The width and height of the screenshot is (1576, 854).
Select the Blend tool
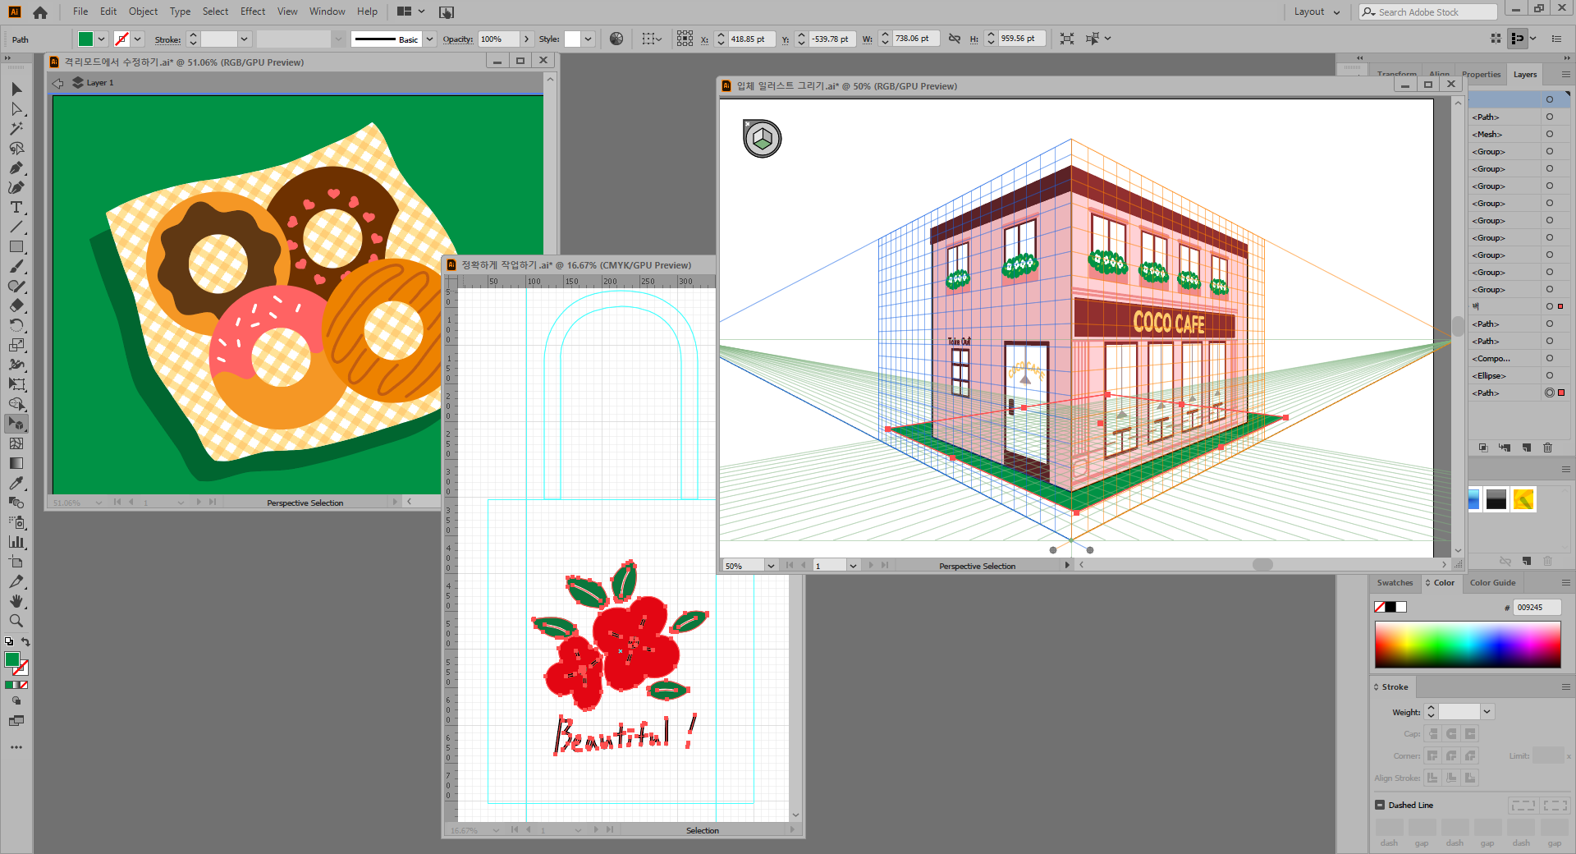[x=16, y=503]
